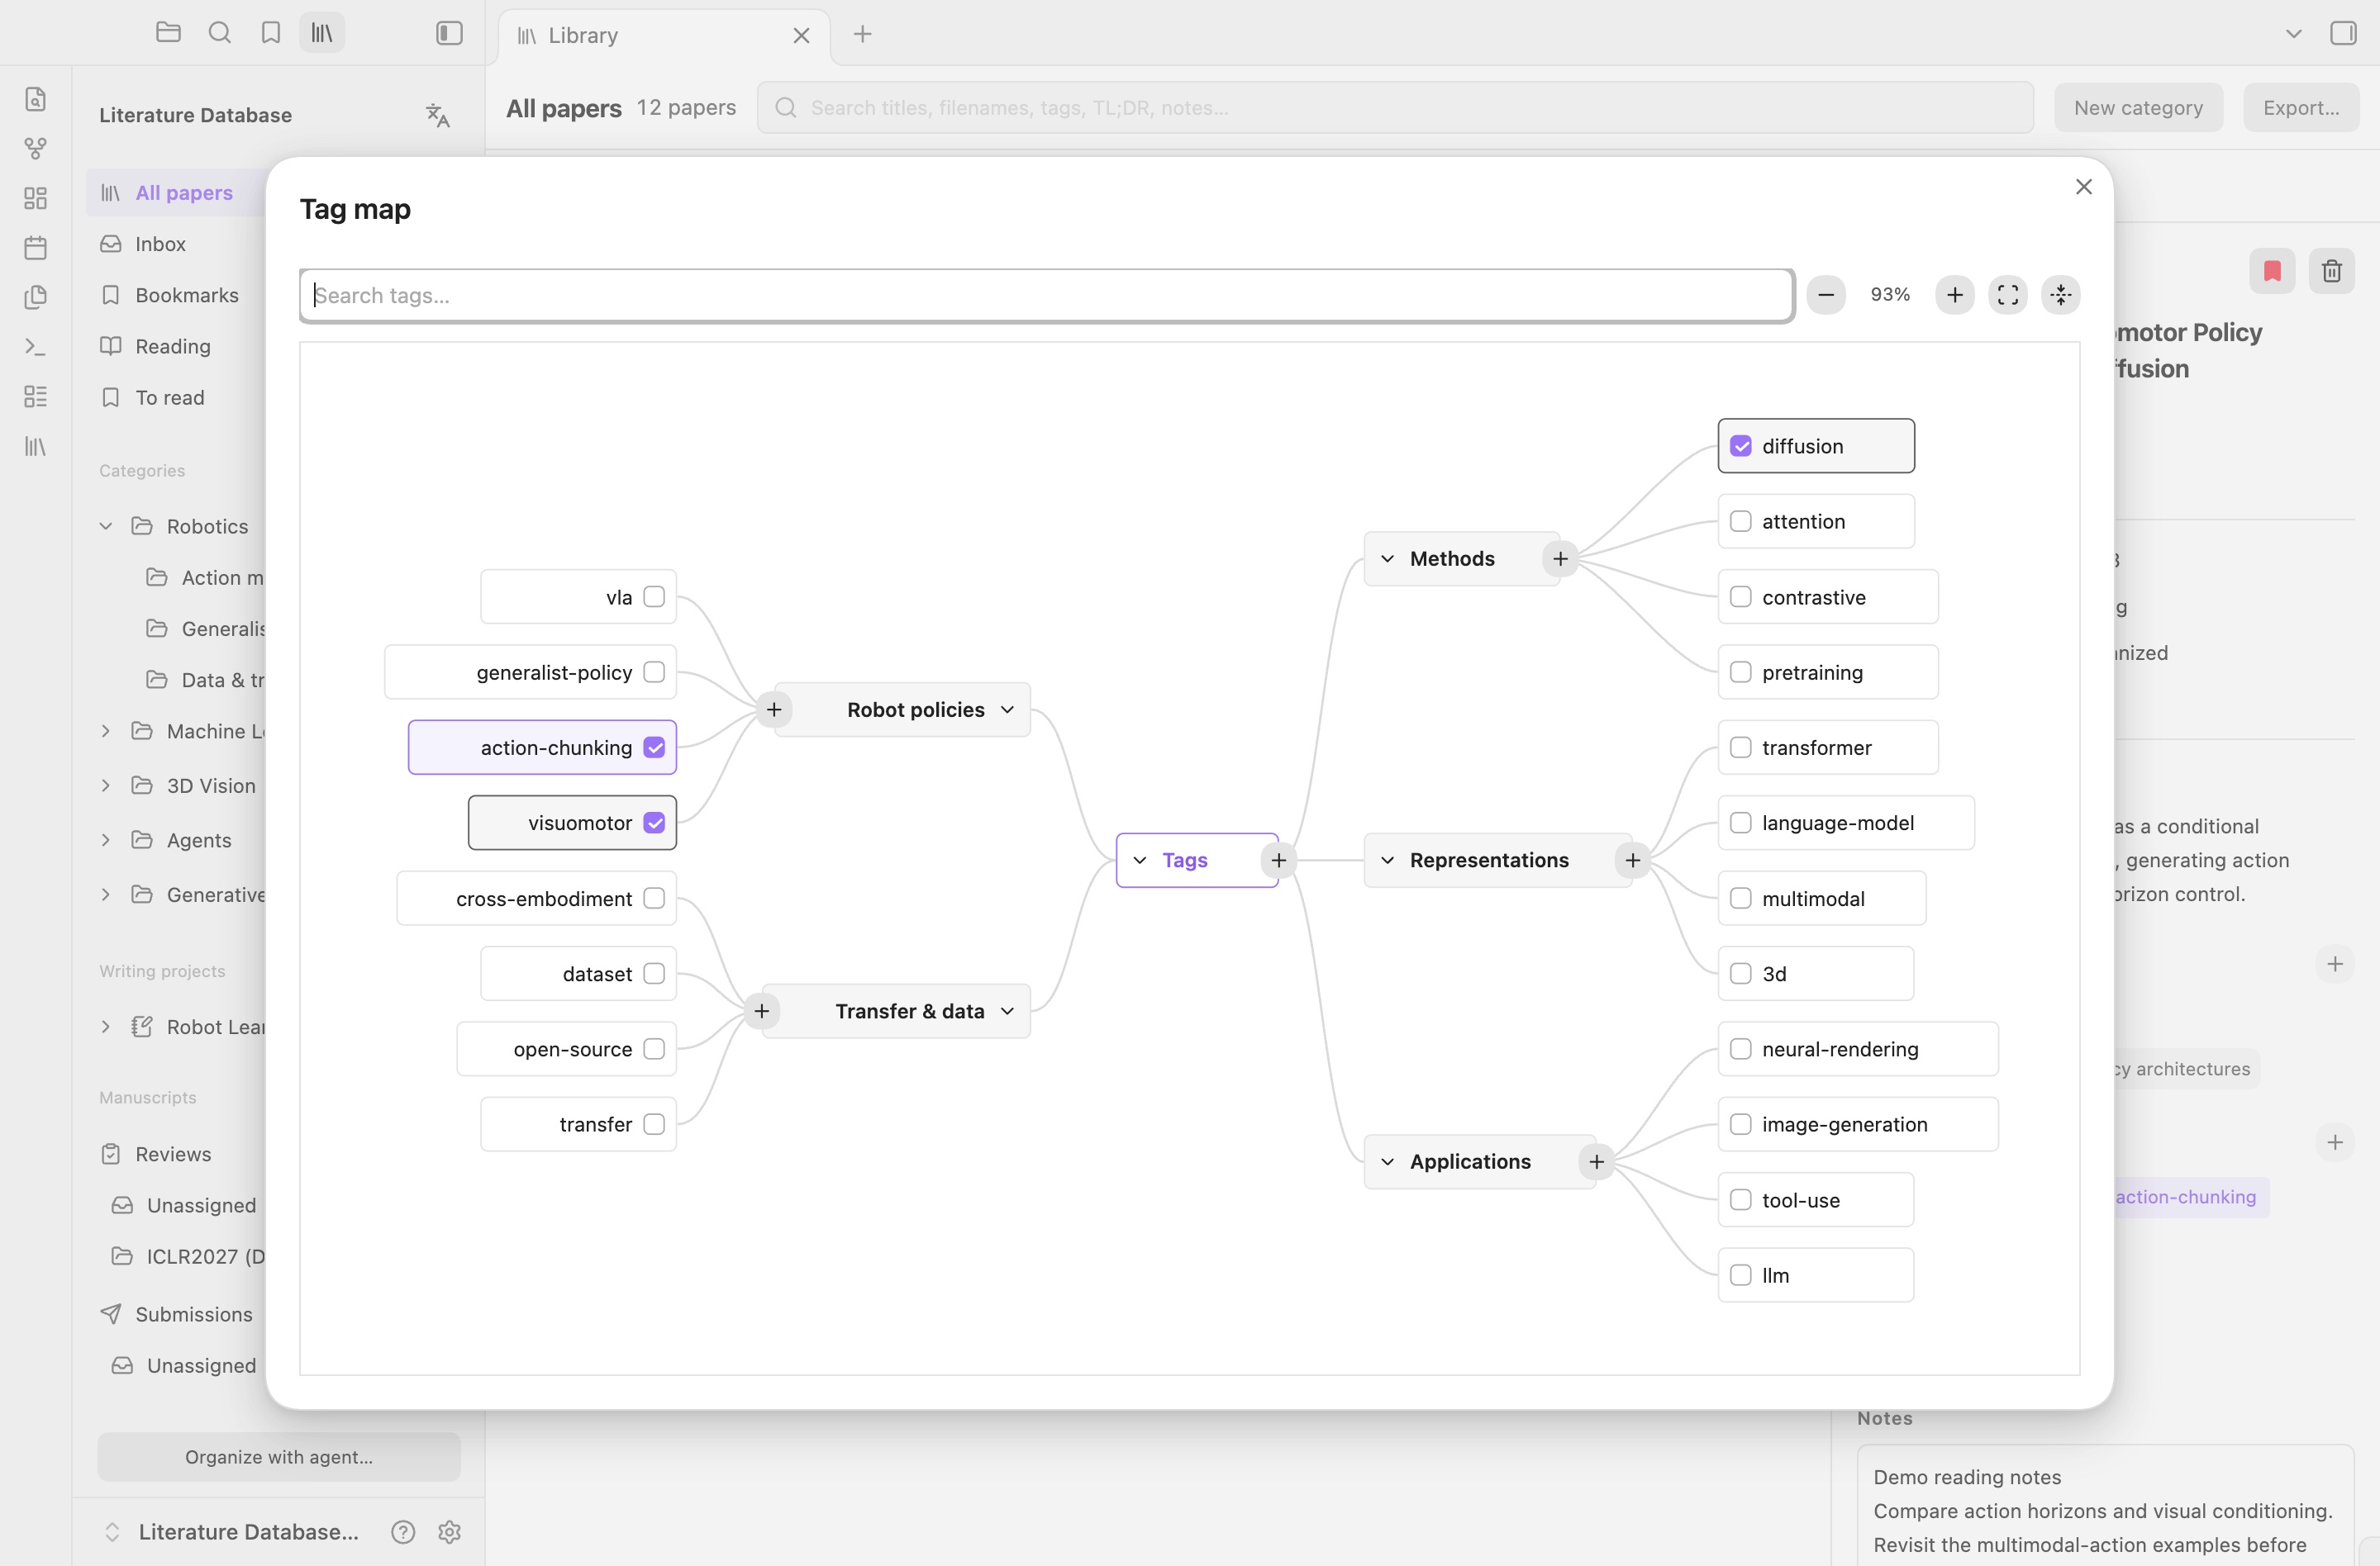The height and width of the screenshot is (1566, 2380).
Task: Check the contrastive tag checkbox
Action: click(x=1740, y=596)
